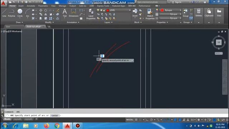Select the Circle draw tool
This screenshot has width=229, height=129.
20,13
